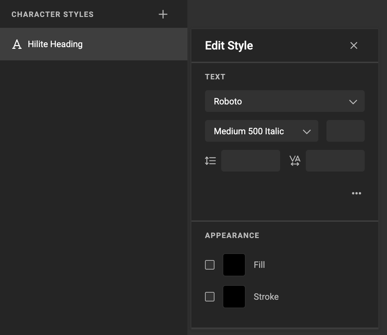Close the Edit Style panel
387x335 pixels.
pyautogui.click(x=354, y=45)
